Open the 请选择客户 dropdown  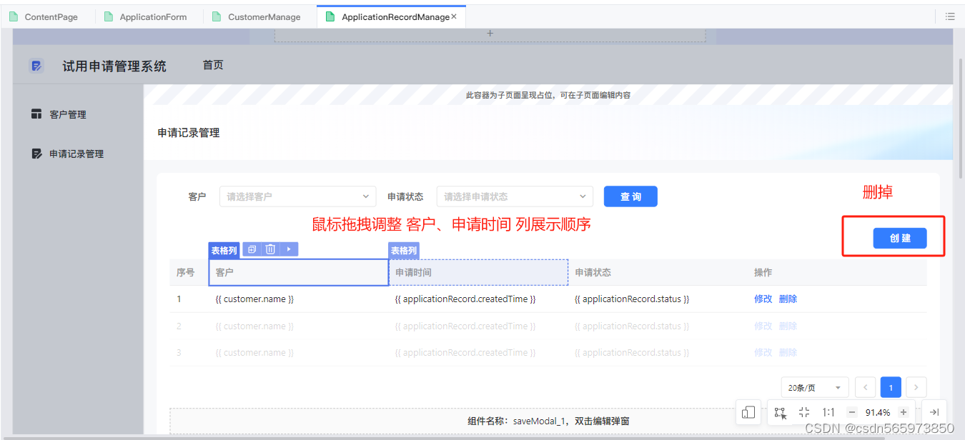coord(297,196)
